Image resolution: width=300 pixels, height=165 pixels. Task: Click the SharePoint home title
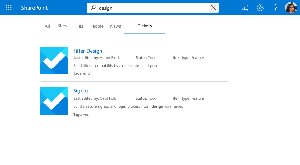(x=35, y=8)
